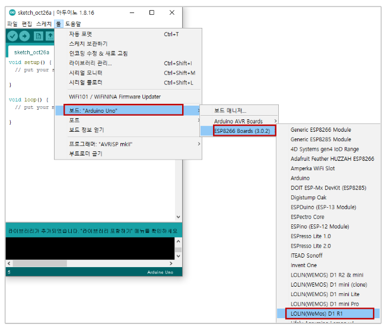This screenshot has width=385, height=327.
Task: Close the Arduino IDE window
Action: tap(172, 12)
